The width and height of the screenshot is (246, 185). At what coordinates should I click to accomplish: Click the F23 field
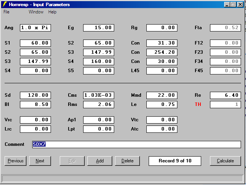pos(225,52)
